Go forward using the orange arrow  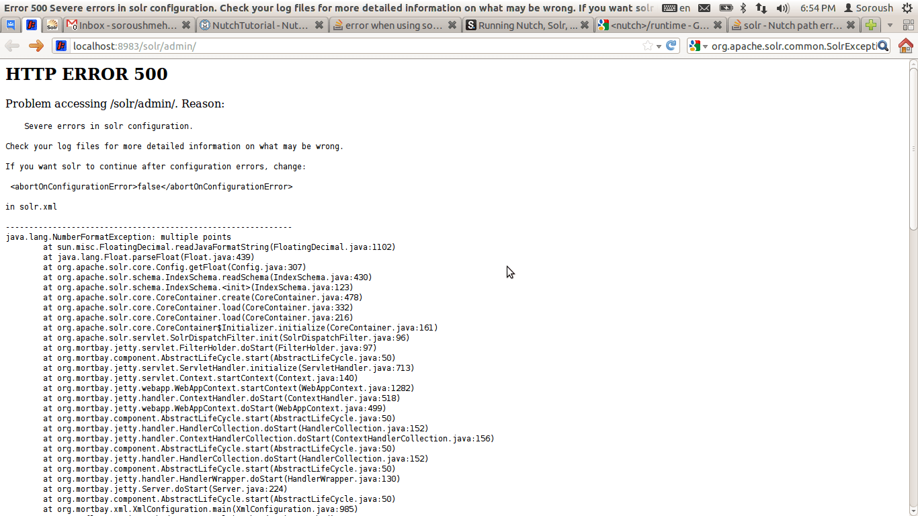pos(36,46)
